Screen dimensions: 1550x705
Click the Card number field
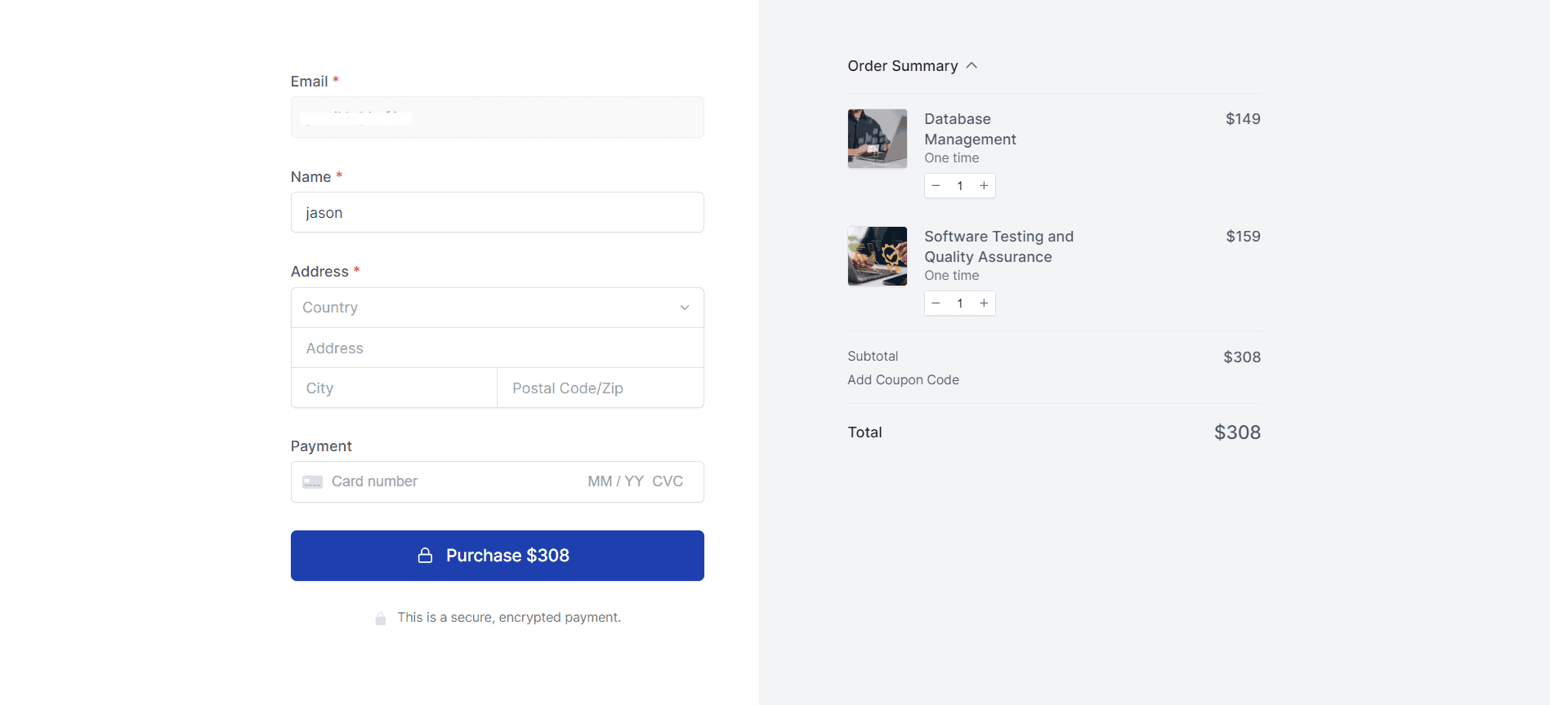tap(441, 482)
